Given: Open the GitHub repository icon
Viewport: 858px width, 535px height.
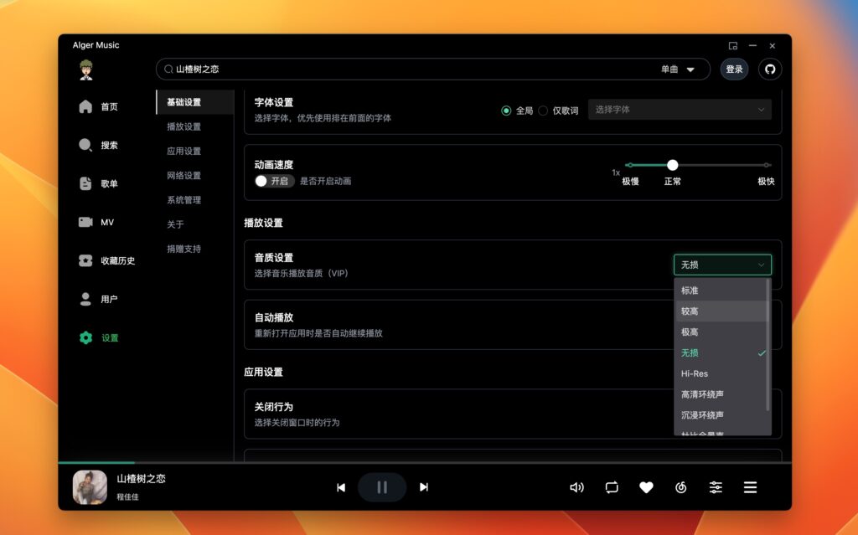Looking at the screenshot, I should click(769, 69).
